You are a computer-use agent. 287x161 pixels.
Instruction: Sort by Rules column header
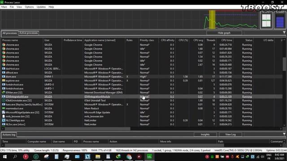pos(132,40)
